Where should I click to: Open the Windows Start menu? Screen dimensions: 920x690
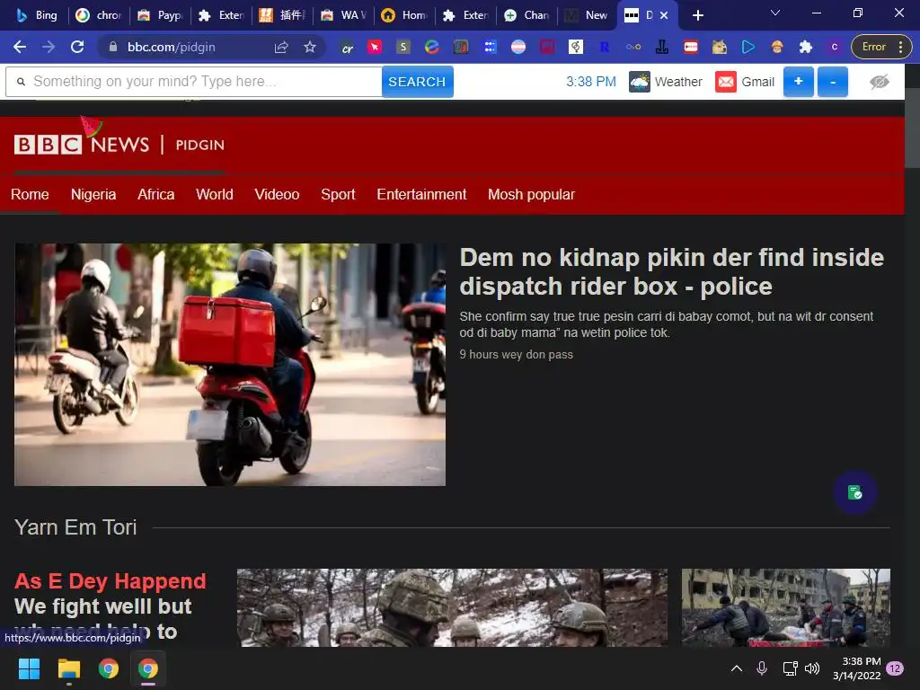(x=29, y=668)
